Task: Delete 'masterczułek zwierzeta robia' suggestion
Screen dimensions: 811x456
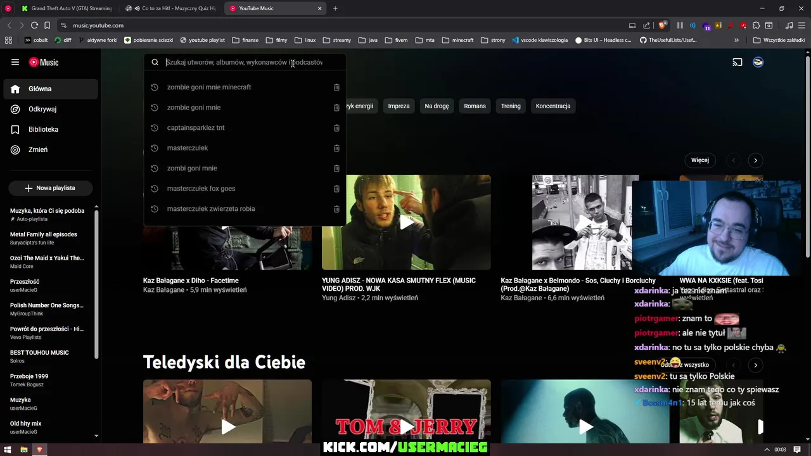Action: click(336, 209)
